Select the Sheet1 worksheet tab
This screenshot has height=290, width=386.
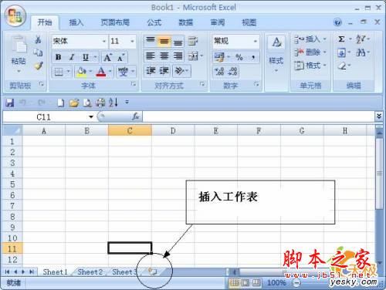55,271
